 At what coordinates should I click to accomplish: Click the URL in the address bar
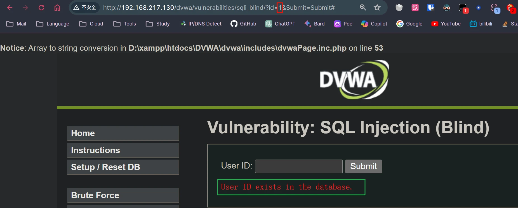pyautogui.click(x=219, y=8)
